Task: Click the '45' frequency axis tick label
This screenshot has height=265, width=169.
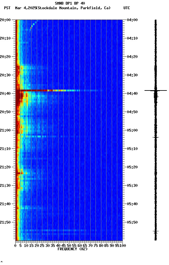Action: [x=63, y=246]
